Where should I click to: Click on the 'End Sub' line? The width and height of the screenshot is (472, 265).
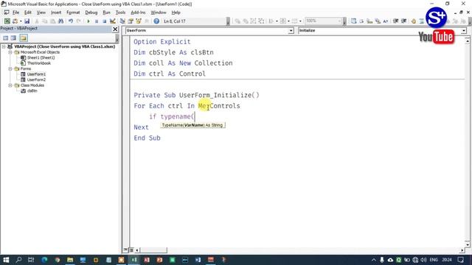147,138
